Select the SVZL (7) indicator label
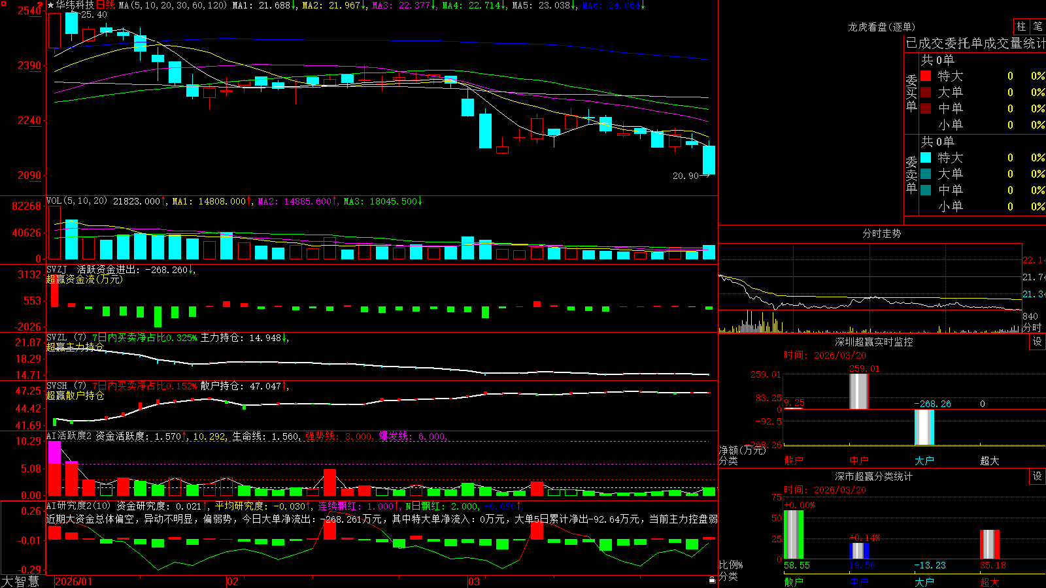Viewport: 1046px width, 588px height. click(66, 338)
